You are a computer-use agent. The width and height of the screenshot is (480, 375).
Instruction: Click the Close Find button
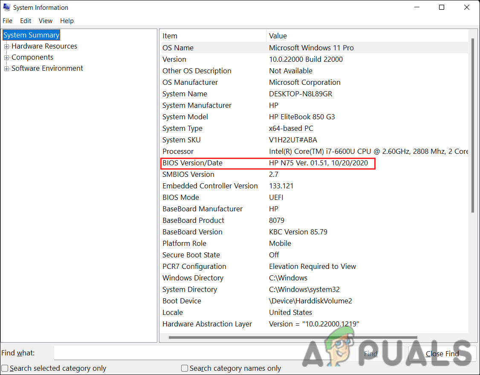442,353
